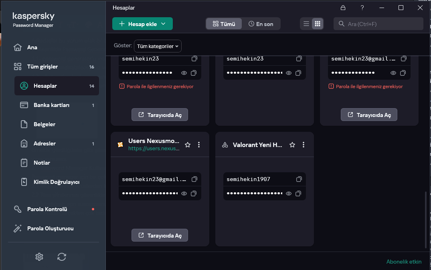Click the Abonelik etkin link
431x270 pixels.
pyautogui.click(x=404, y=262)
